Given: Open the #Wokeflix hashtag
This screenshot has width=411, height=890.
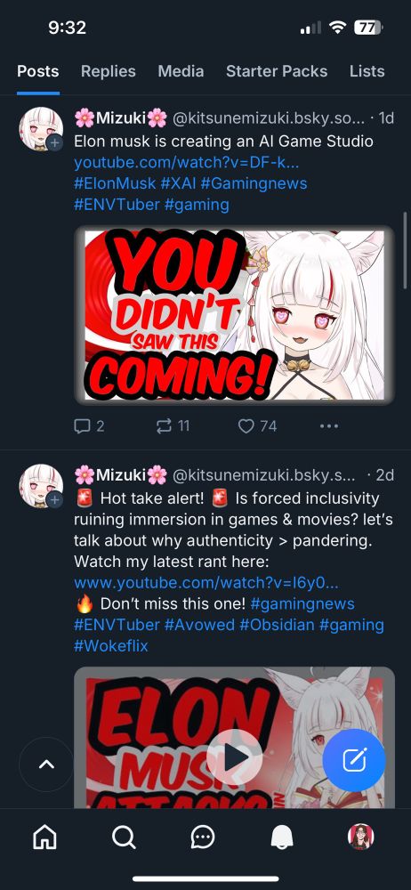Looking at the screenshot, I should coord(110,646).
